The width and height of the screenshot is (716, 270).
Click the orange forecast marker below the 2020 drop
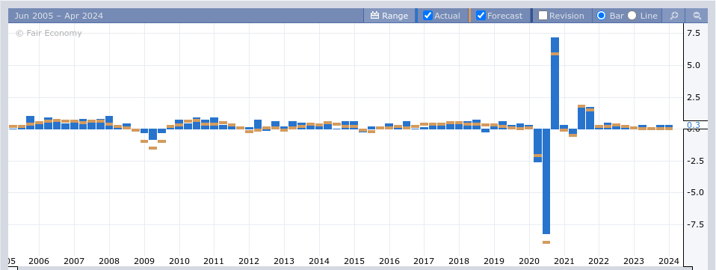point(546,242)
